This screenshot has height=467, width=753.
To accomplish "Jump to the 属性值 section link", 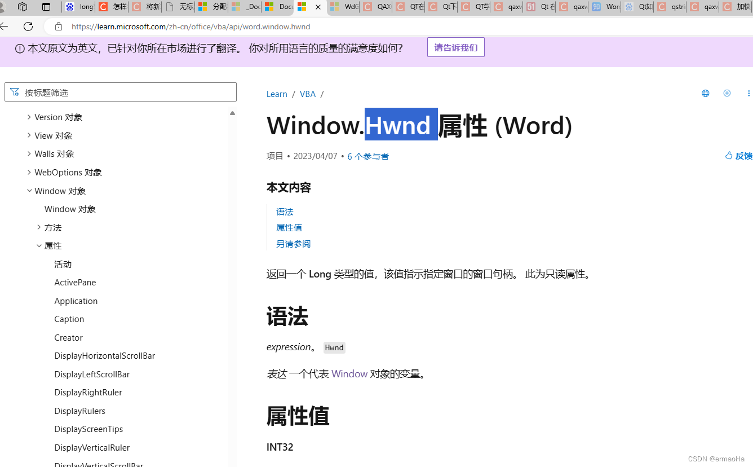I will [289, 227].
